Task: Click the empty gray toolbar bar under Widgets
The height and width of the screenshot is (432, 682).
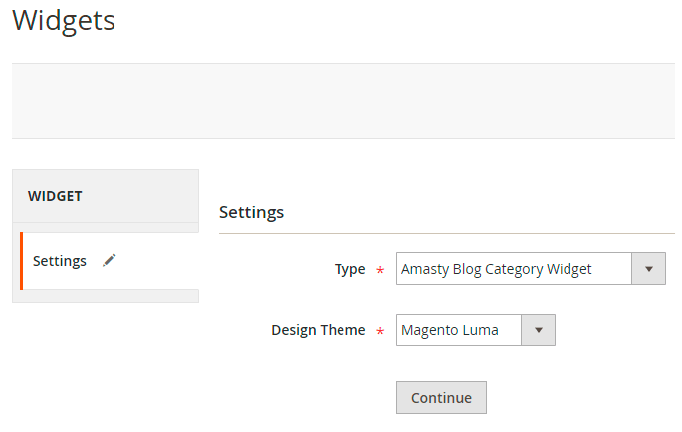Action: tap(342, 101)
